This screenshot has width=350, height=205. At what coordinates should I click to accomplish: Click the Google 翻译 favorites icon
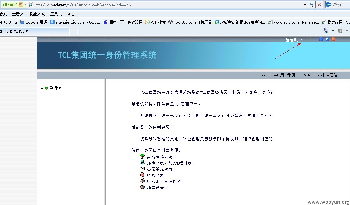pos(22,22)
